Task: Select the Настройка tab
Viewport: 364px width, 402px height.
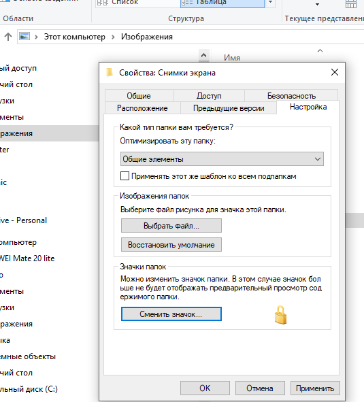Action: 308,107
